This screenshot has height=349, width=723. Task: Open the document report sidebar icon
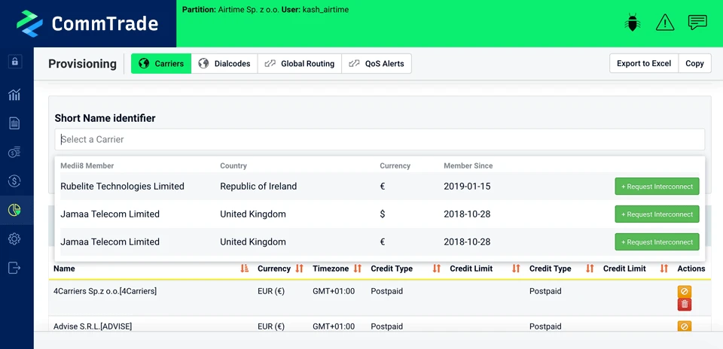(14, 123)
